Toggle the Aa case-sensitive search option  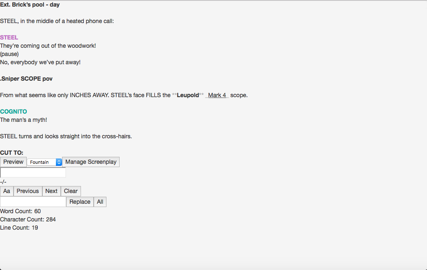click(x=7, y=191)
